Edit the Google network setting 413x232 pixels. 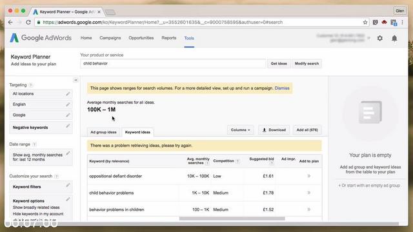pos(68,115)
